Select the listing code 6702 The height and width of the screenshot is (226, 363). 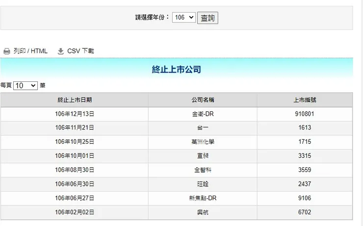coord(305,212)
